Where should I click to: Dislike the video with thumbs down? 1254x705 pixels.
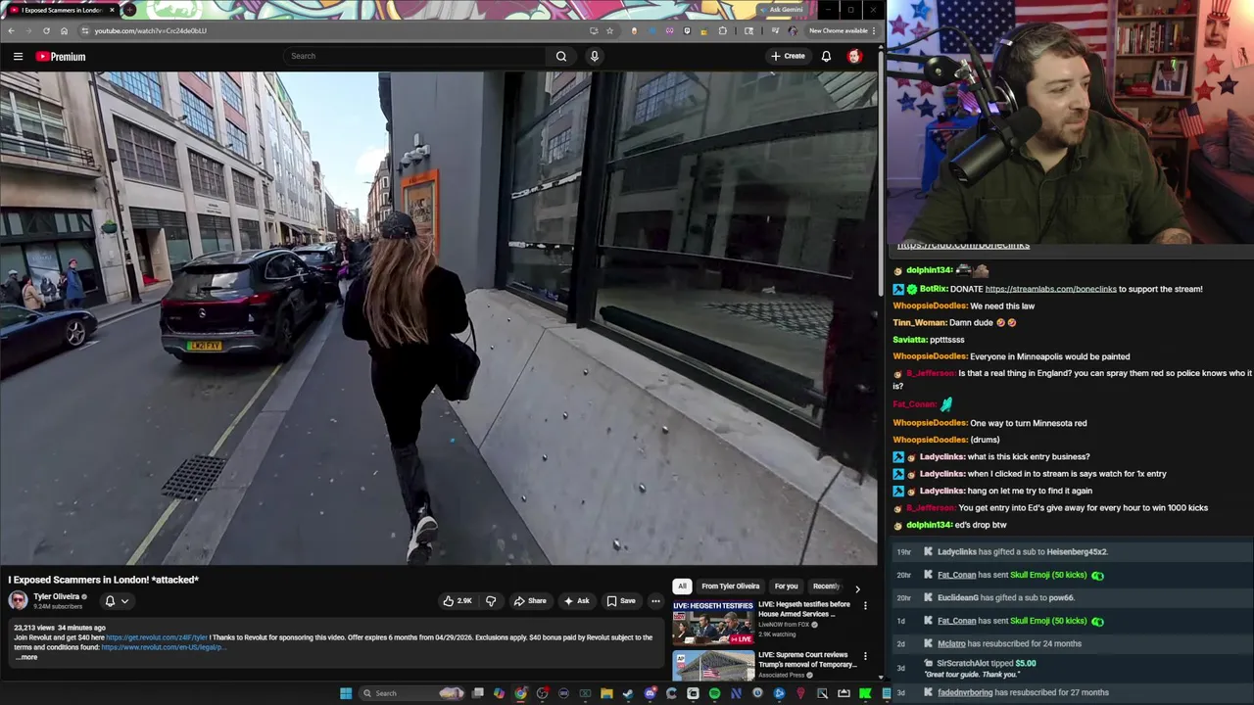pyautogui.click(x=491, y=601)
